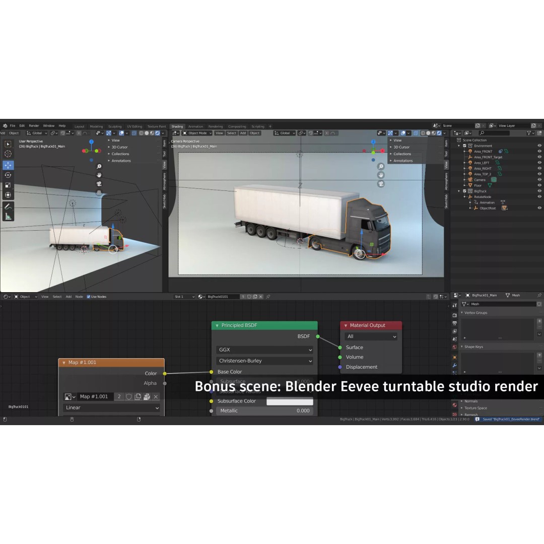Activate the Transform tool

coord(8,195)
